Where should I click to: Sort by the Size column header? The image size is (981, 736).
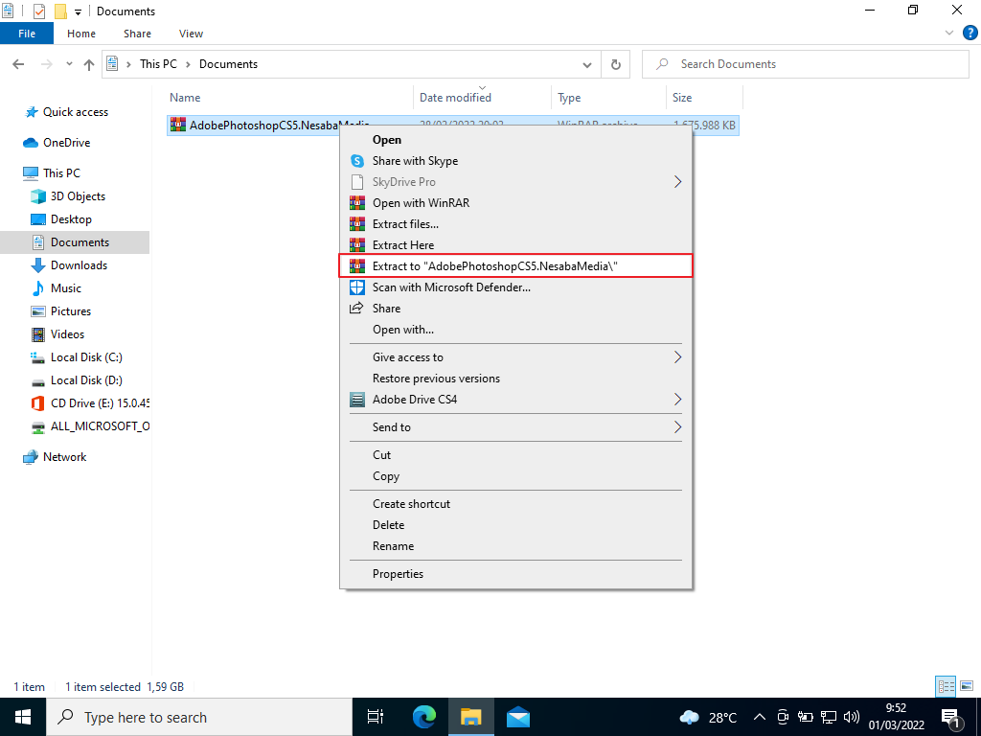click(x=704, y=98)
